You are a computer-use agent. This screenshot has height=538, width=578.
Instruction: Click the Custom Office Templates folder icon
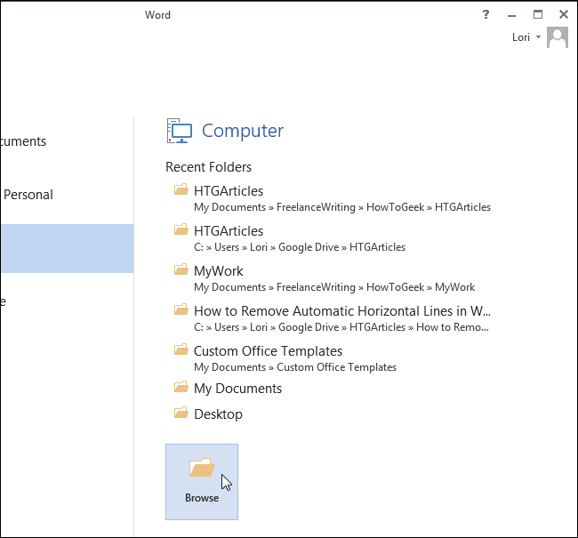[181, 350]
